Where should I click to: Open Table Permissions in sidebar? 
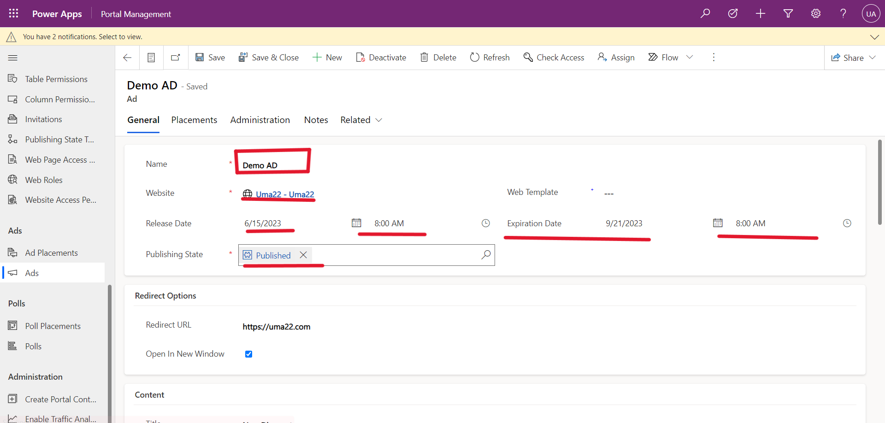[x=53, y=79]
